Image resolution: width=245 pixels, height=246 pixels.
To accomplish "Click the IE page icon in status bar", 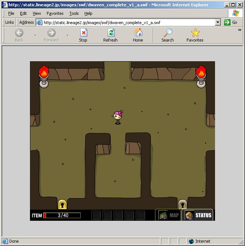I will pyautogui.click(x=5, y=241).
